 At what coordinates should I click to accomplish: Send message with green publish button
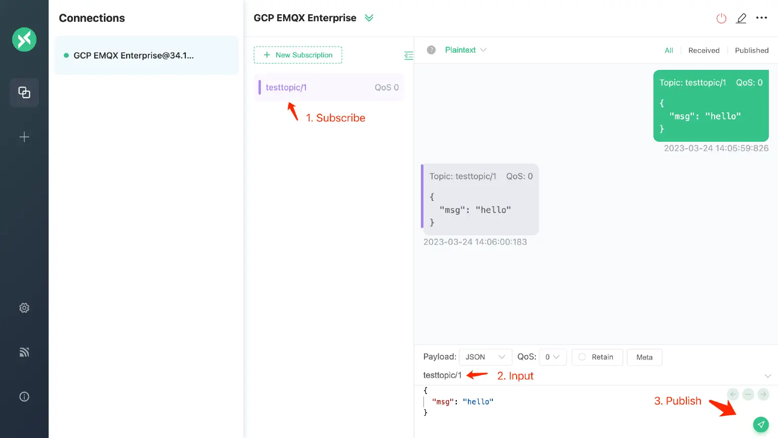pos(761,425)
